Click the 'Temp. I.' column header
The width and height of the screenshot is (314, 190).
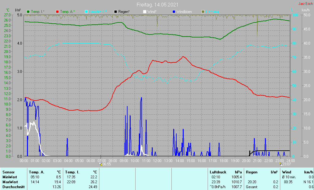coord(72,172)
